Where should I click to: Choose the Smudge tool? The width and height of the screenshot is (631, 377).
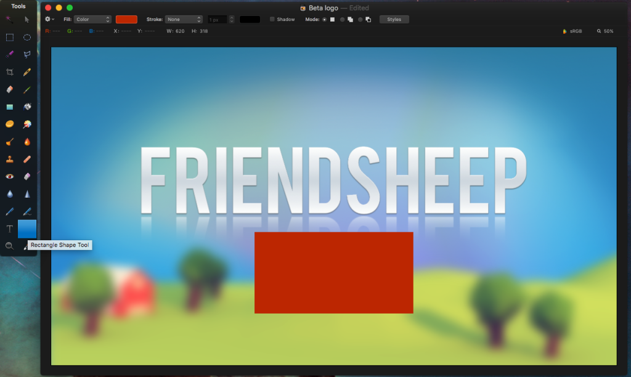pyautogui.click(x=10, y=142)
